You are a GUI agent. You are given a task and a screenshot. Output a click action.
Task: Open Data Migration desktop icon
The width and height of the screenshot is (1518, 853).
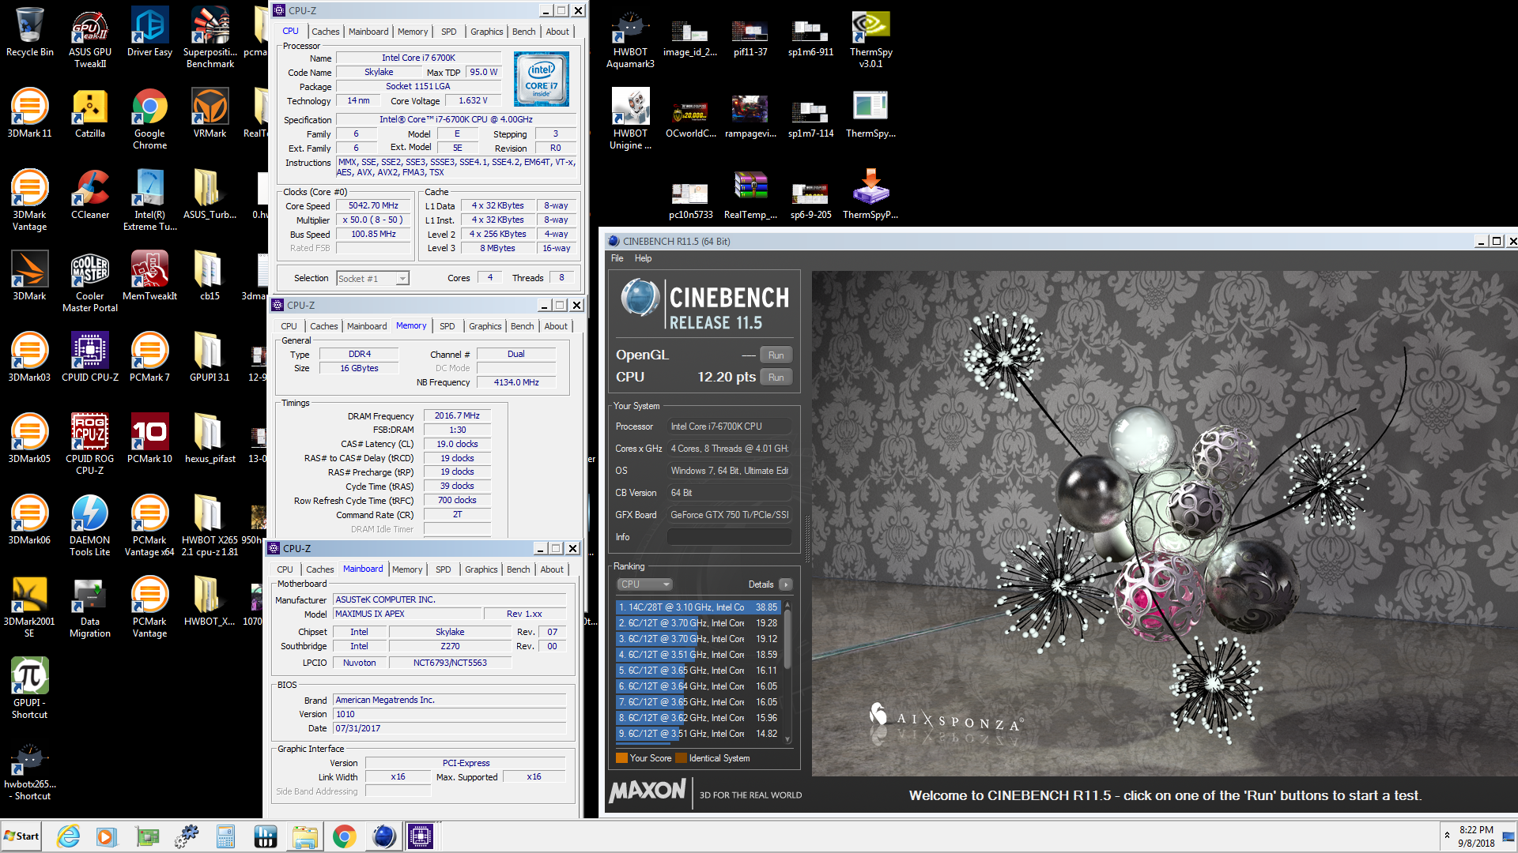click(90, 608)
